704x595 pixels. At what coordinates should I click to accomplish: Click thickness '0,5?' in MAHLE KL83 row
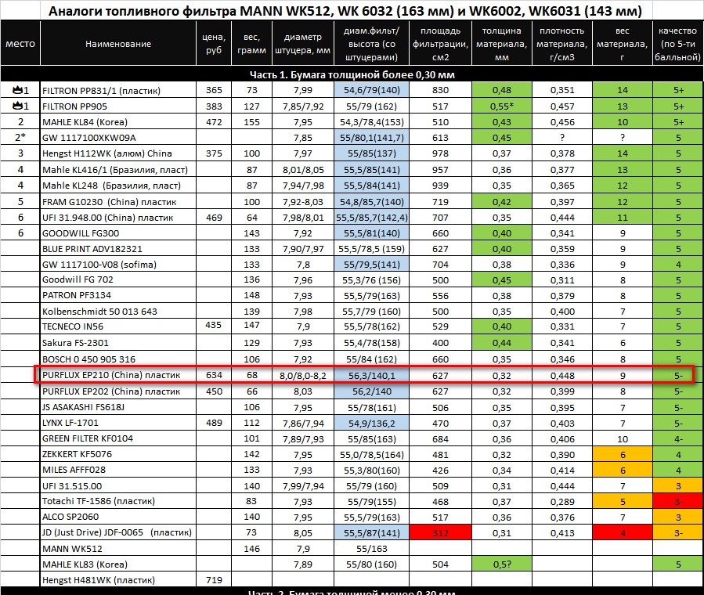[x=501, y=564]
